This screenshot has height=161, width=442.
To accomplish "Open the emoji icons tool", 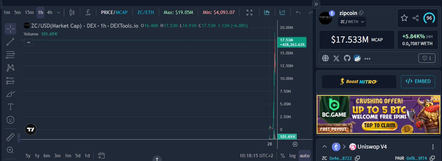I will 10,120.
